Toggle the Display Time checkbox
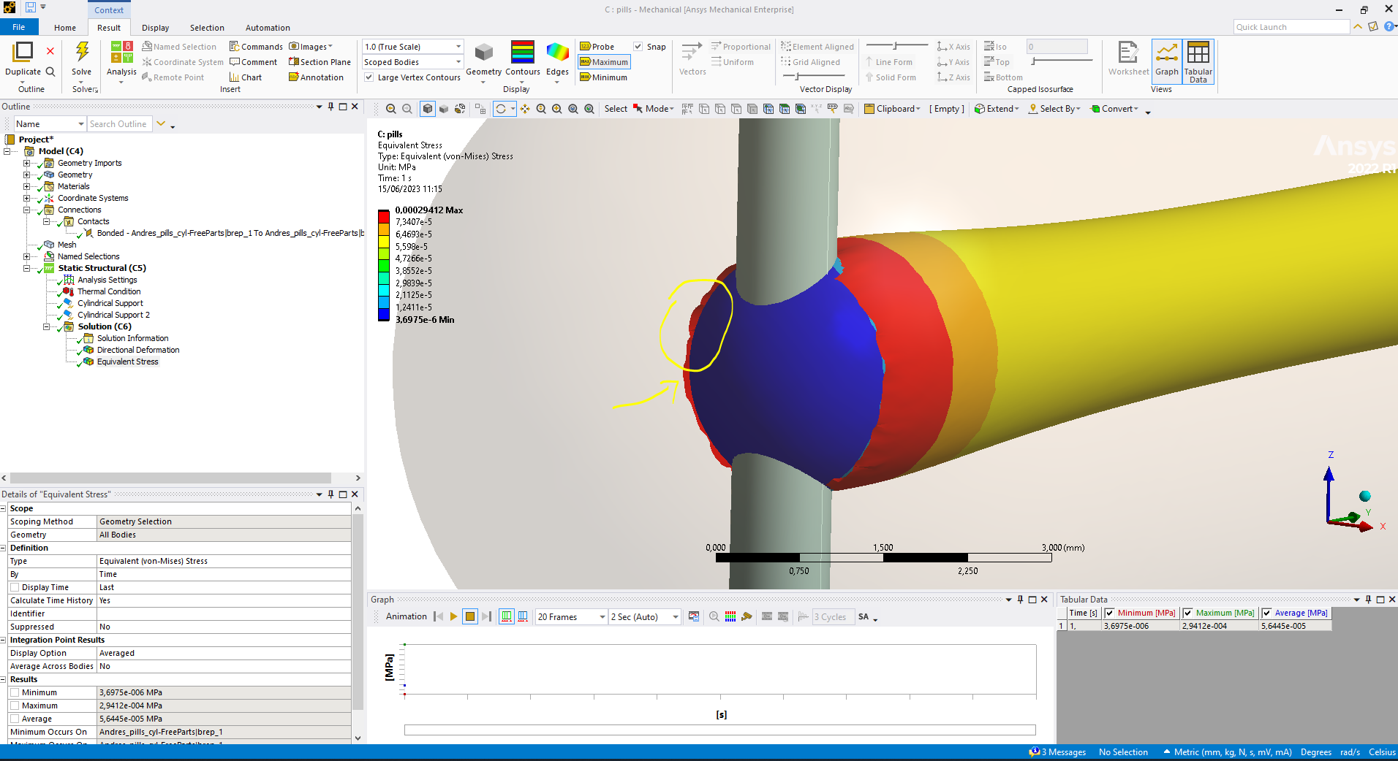Screen dimensions: 1398x761 (x=15, y=587)
